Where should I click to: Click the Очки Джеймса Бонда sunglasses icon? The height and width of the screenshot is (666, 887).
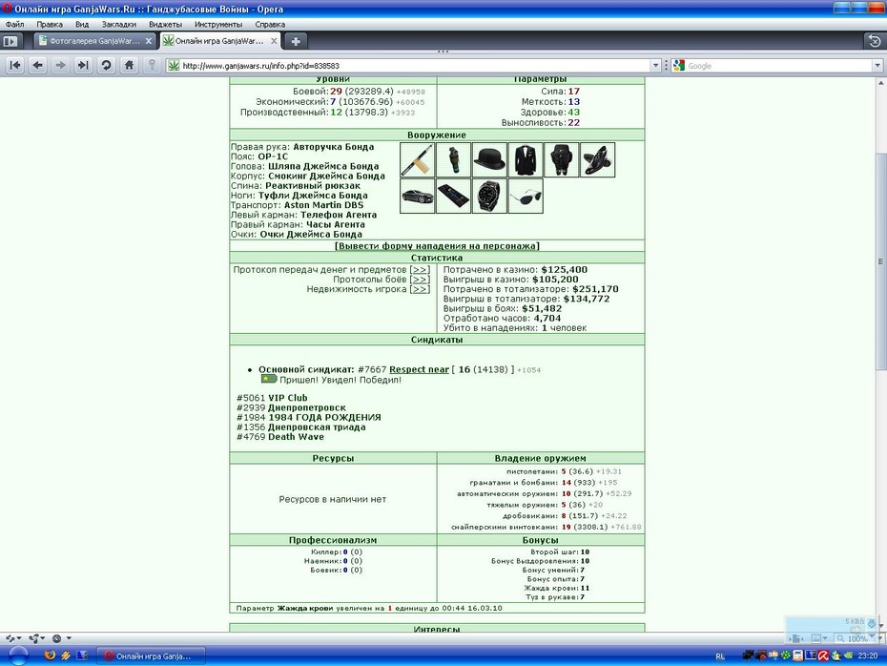526,196
